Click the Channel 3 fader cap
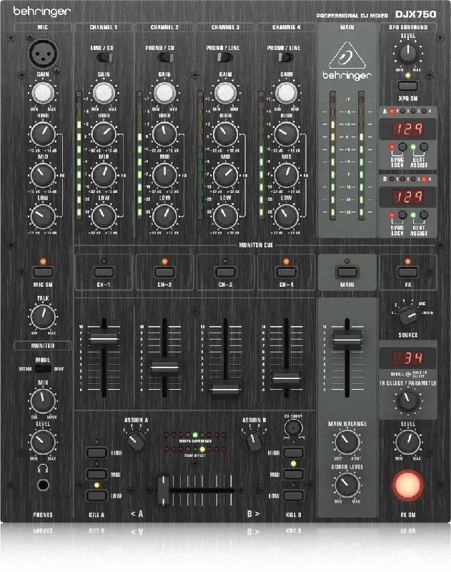 (x=226, y=389)
